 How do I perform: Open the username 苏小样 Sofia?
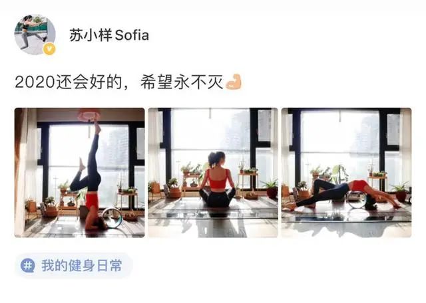click(x=109, y=35)
